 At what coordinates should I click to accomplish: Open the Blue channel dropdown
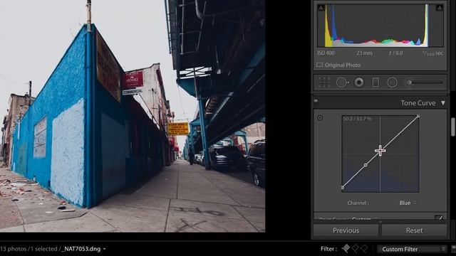point(408,203)
